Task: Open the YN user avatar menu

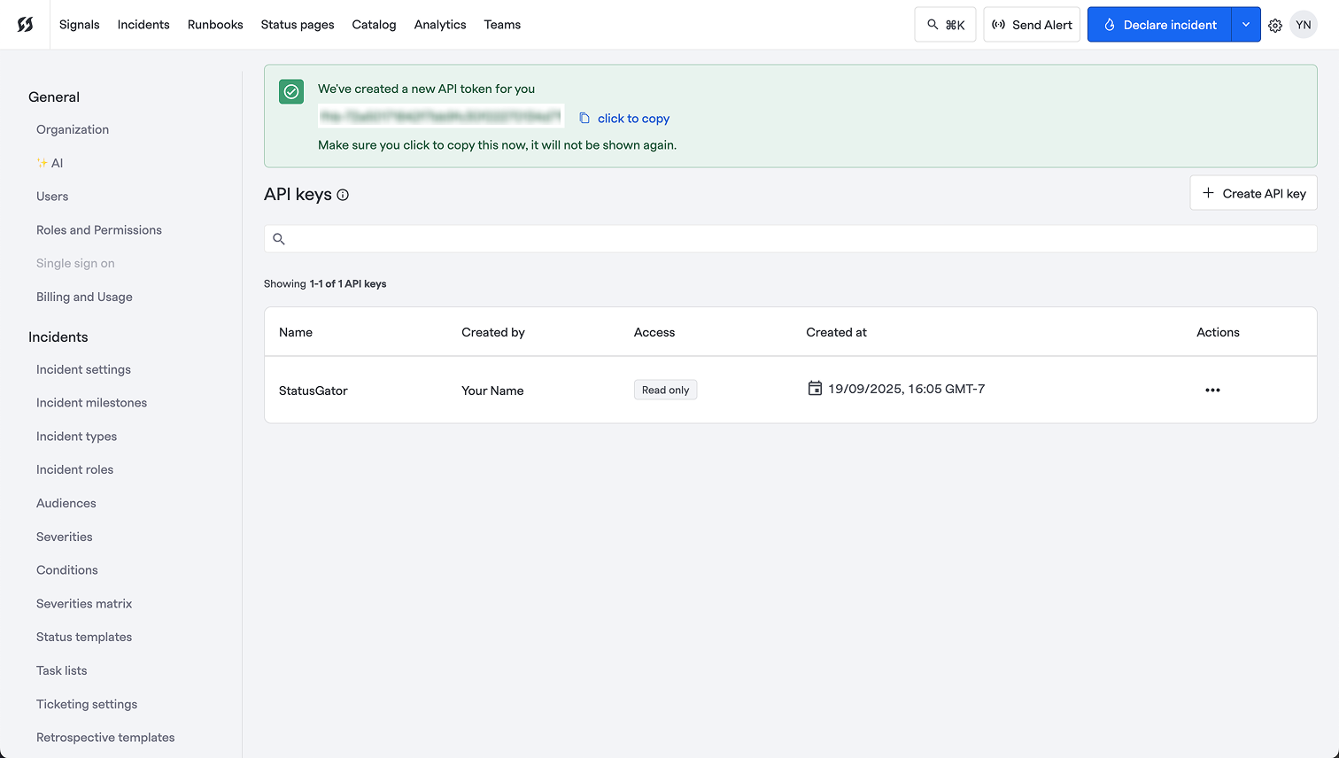Action: [1304, 25]
